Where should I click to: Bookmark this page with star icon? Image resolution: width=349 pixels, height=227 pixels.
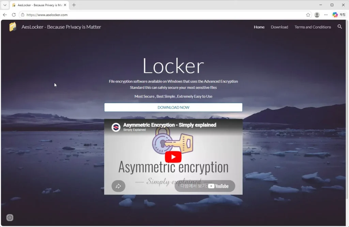coord(308,15)
